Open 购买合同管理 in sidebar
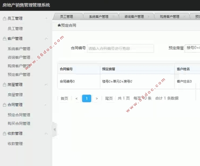 19,123
